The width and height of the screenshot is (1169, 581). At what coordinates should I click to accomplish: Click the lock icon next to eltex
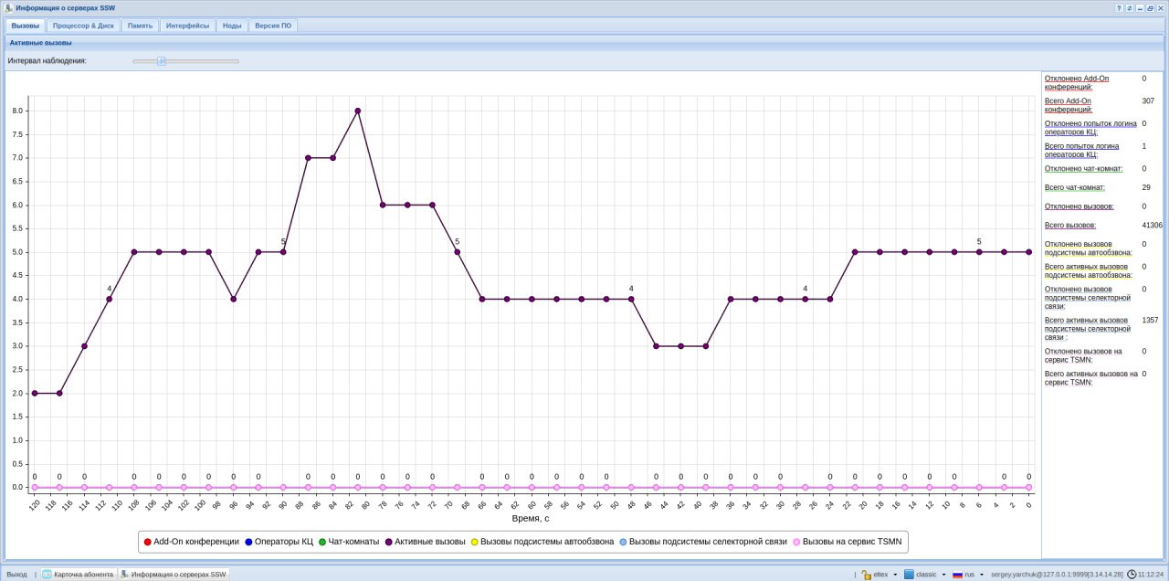click(866, 575)
